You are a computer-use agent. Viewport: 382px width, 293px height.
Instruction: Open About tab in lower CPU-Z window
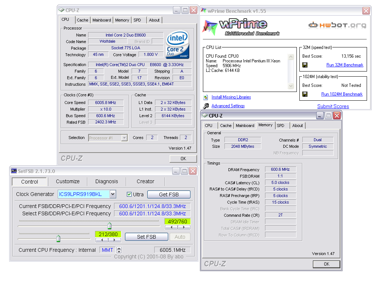point(298,126)
